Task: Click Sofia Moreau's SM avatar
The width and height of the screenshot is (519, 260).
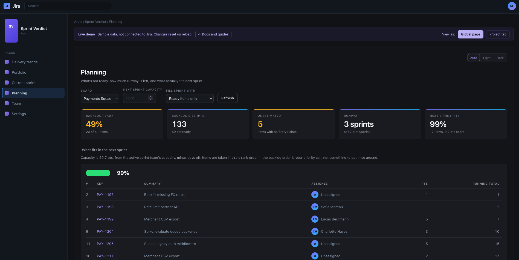Action: (x=315, y=207)
